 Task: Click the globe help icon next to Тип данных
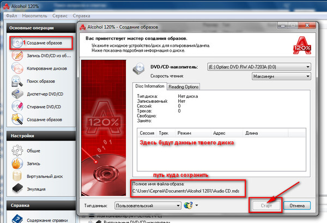click(188, 206)
